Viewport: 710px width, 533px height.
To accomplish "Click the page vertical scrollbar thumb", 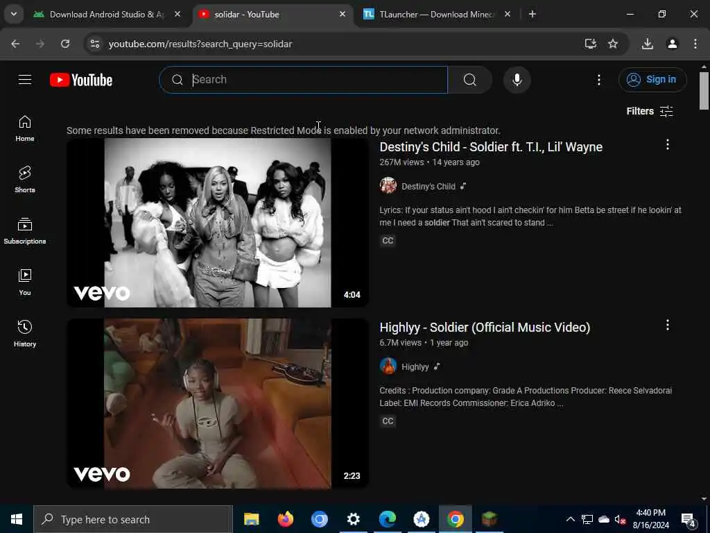I will pyautogui.click(x=704, y=91).
